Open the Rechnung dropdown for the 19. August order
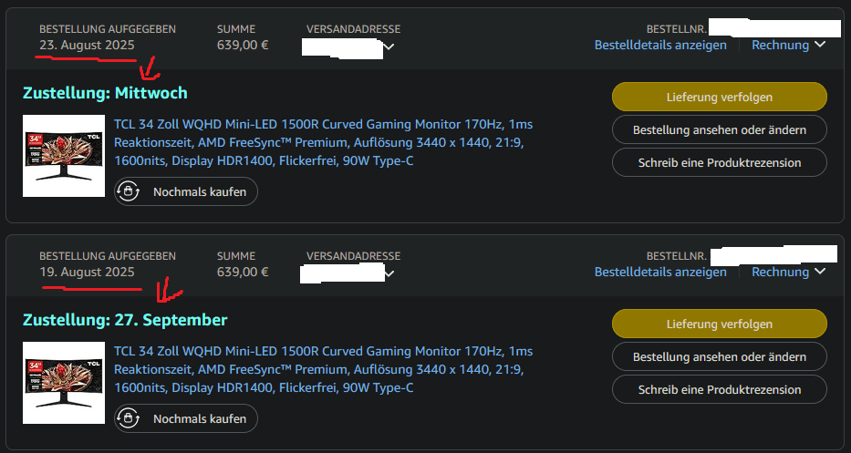This screenshot has width=851, height=453. point(788,272)
